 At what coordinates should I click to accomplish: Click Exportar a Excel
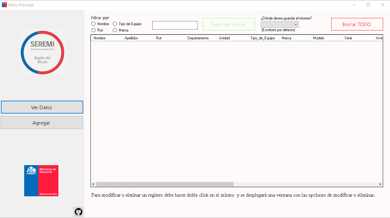[x=229, y=24]
